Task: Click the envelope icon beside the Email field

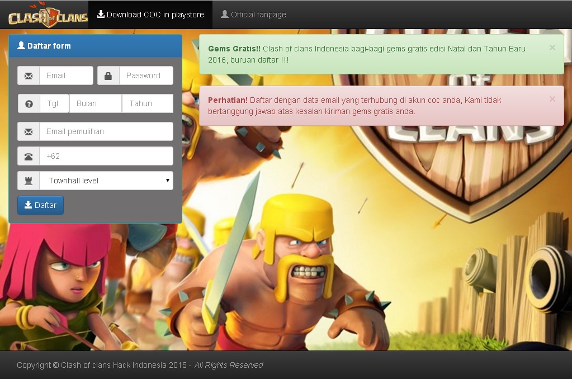Action: [x=29, y=75]
